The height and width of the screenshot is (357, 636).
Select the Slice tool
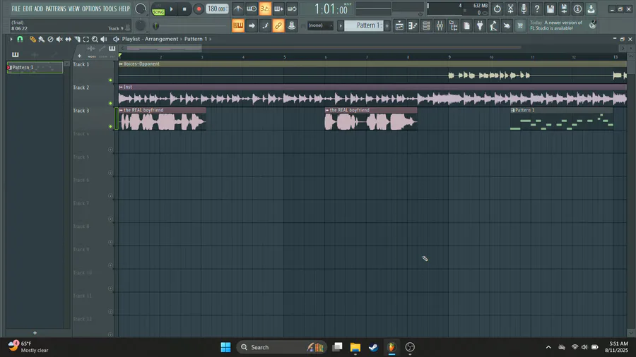(x=77, y=40)
